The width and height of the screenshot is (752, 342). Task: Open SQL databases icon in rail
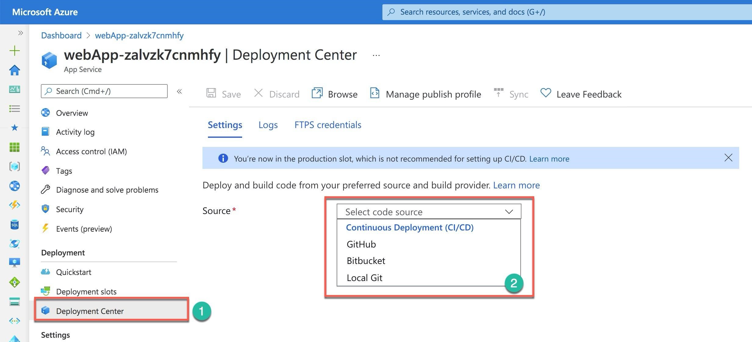pyautogui.click(x=14, y=225)
